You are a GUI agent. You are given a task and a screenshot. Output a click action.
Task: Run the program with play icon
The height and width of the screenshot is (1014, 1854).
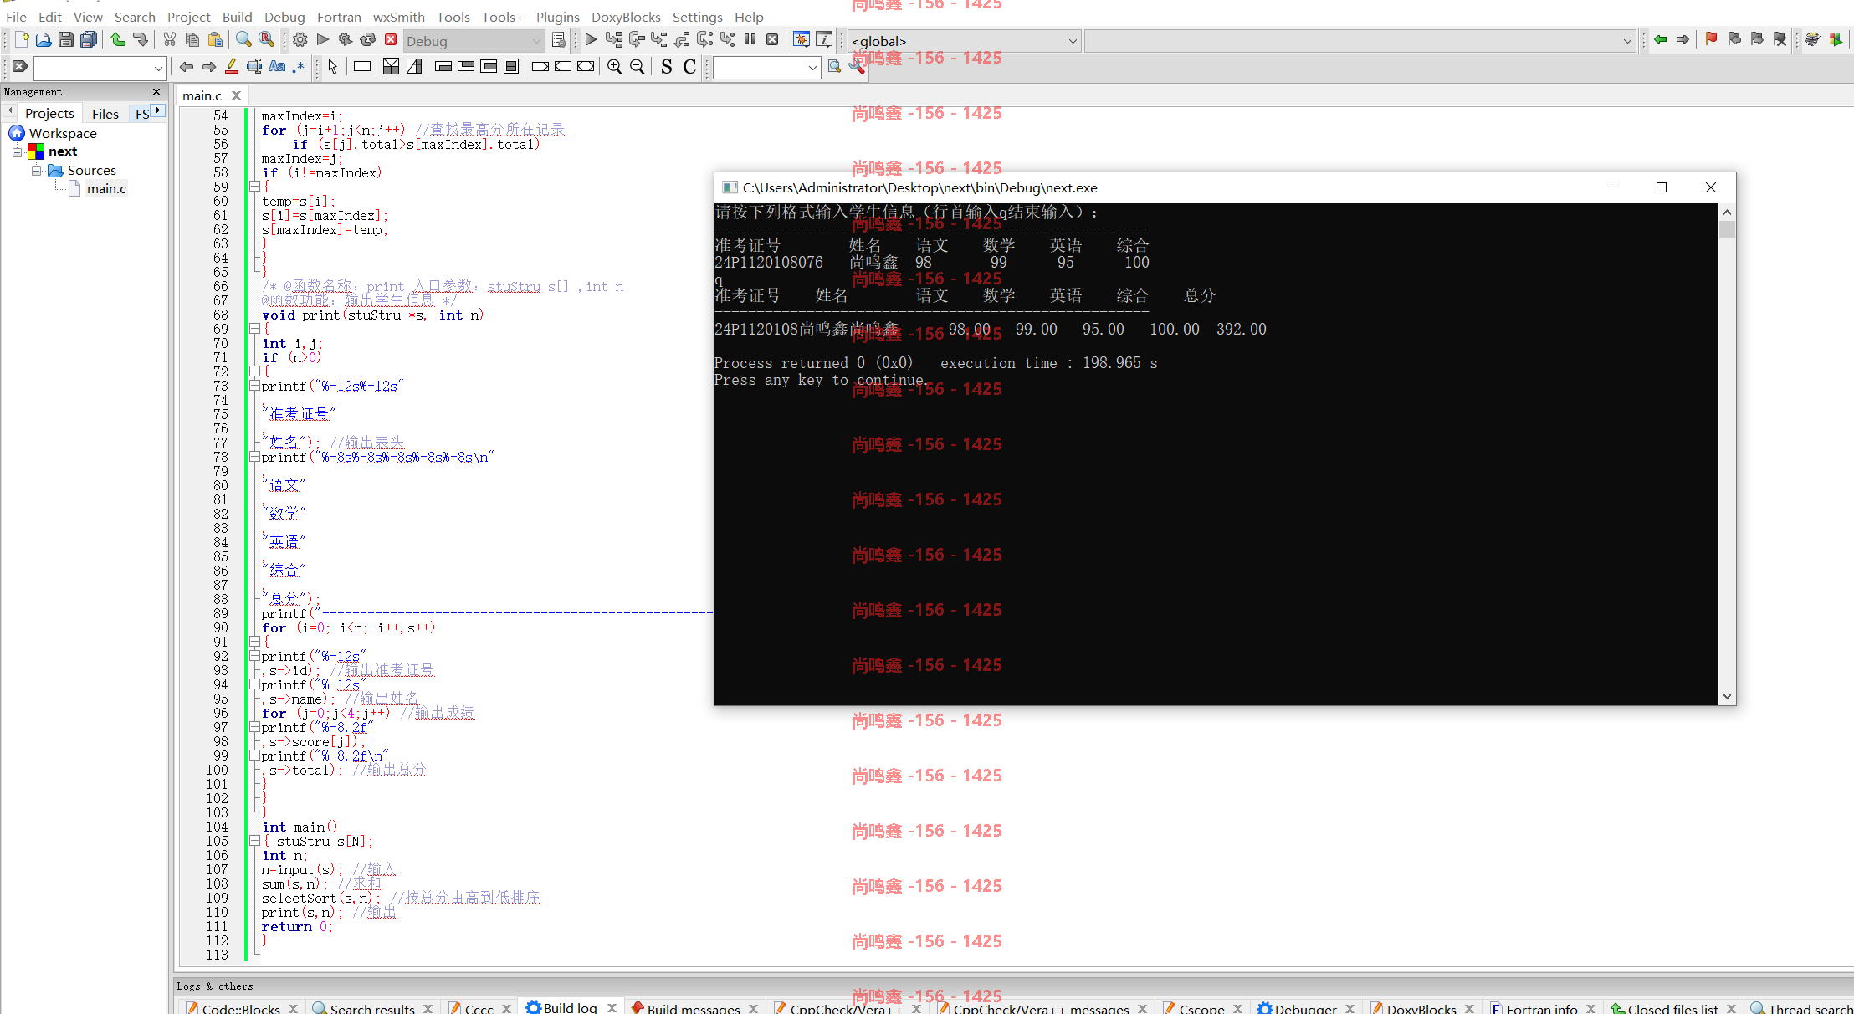click(x=323, y=39)
